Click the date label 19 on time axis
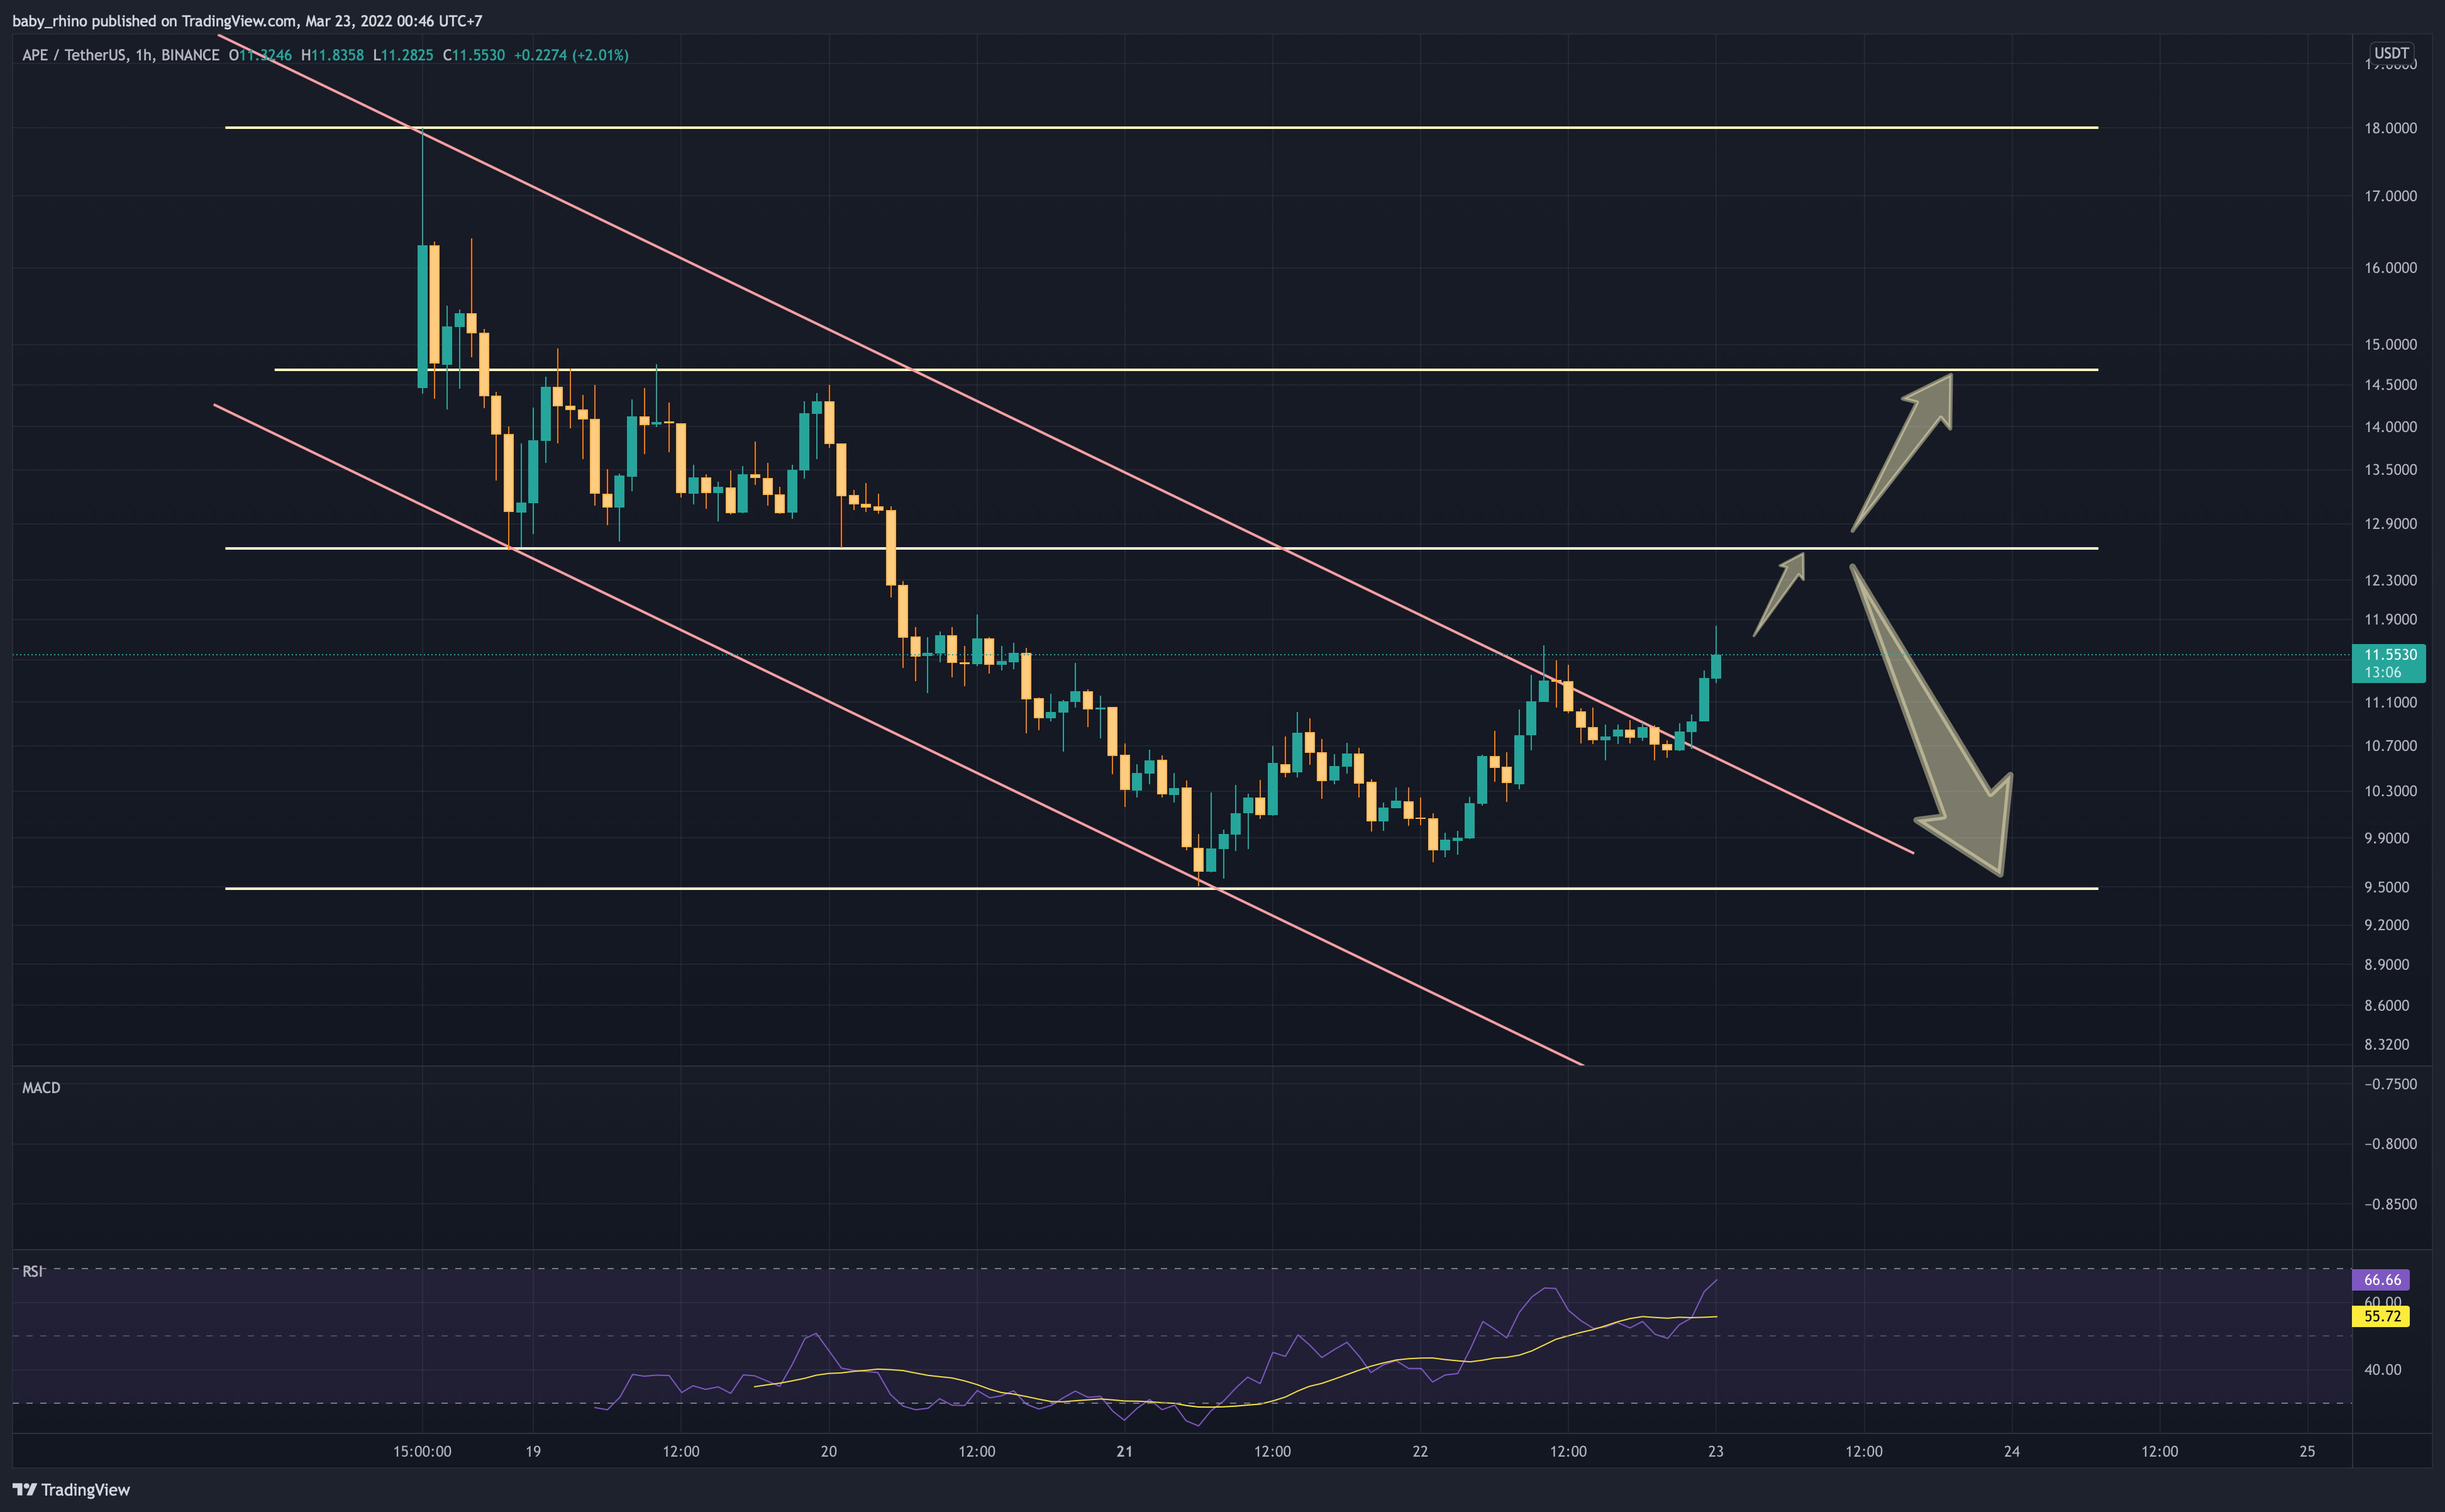This screenshot has width=2445, height=1512. (533, 1452)
